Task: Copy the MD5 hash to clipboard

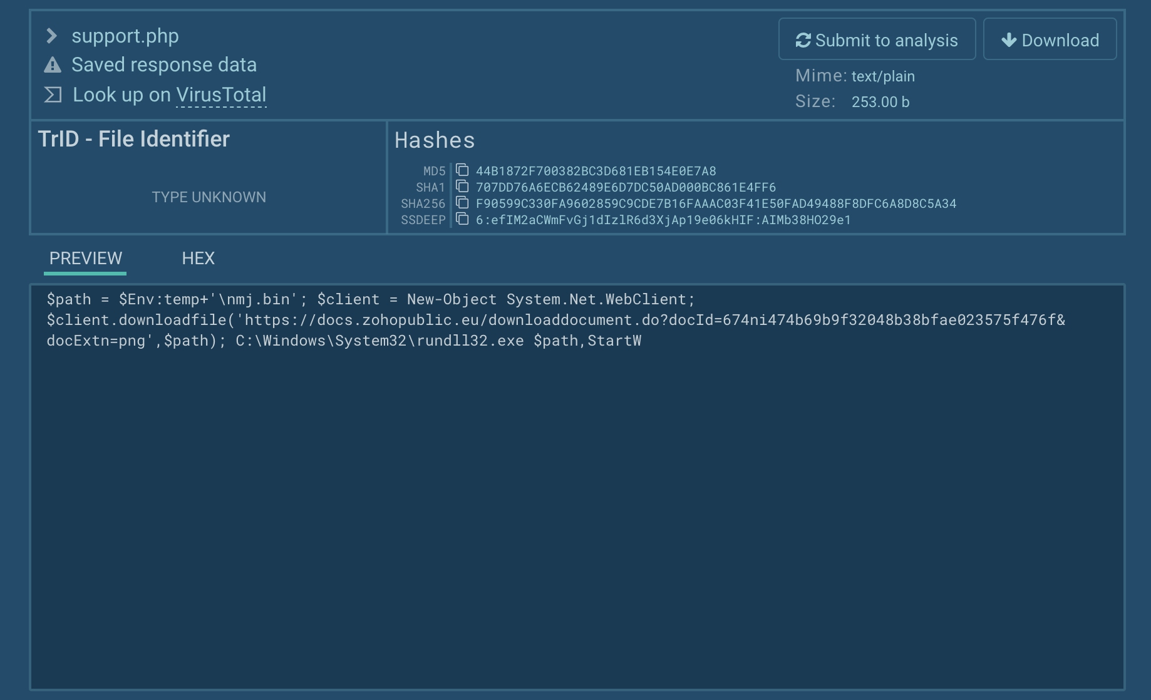Action: pyautogui.click(x=462, y=170)
